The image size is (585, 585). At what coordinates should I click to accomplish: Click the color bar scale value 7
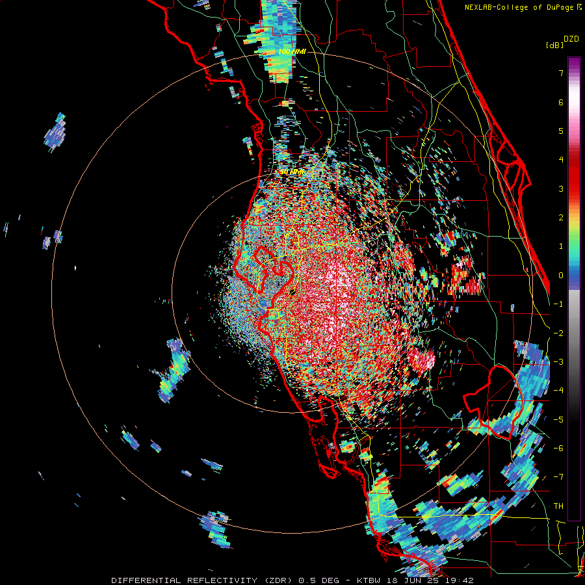tap(561, 73)
